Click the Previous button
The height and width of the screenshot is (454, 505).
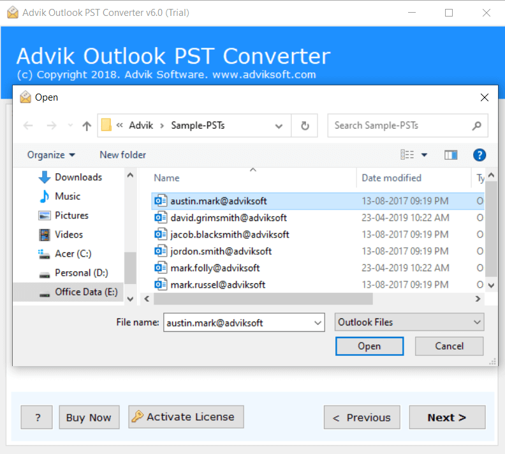coord(362,417)
